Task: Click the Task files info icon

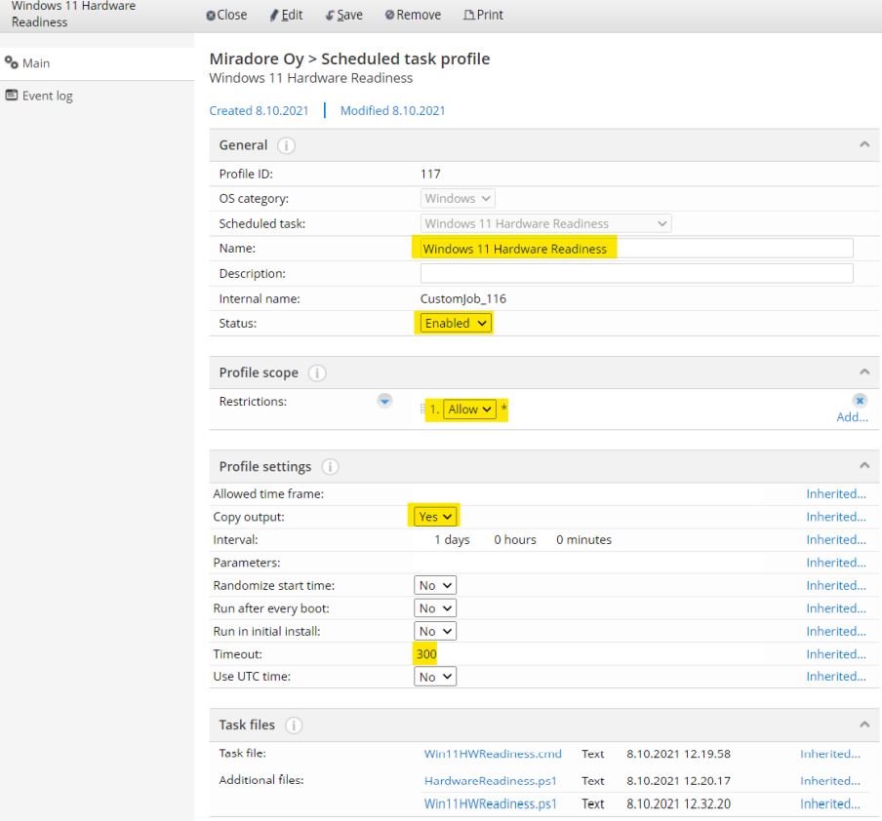Action: pyautogui.click(x=294, y=725)
